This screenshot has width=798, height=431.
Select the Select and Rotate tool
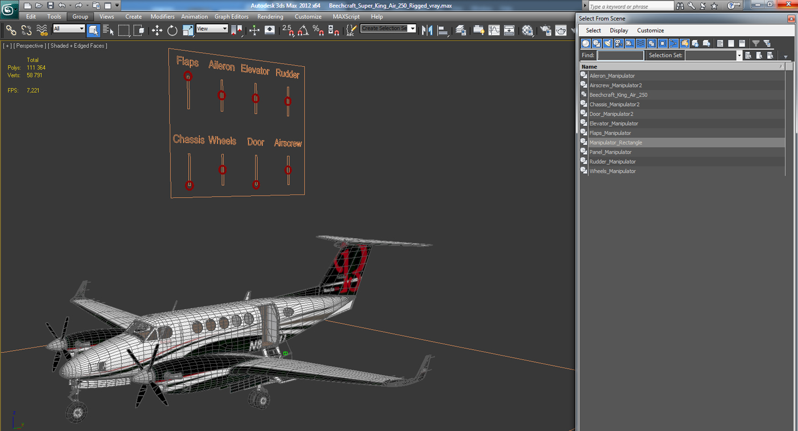click(173, 30)
